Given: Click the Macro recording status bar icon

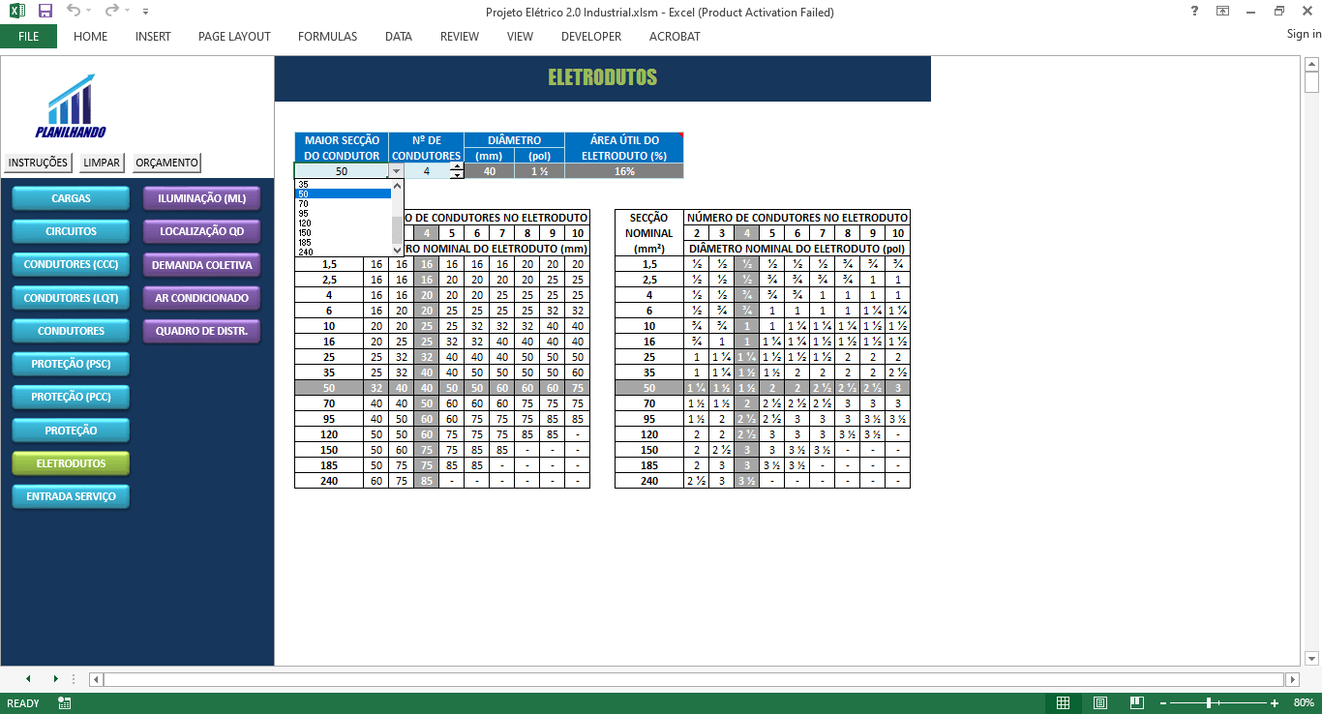Looking at the screenshot, I should 65,703.
